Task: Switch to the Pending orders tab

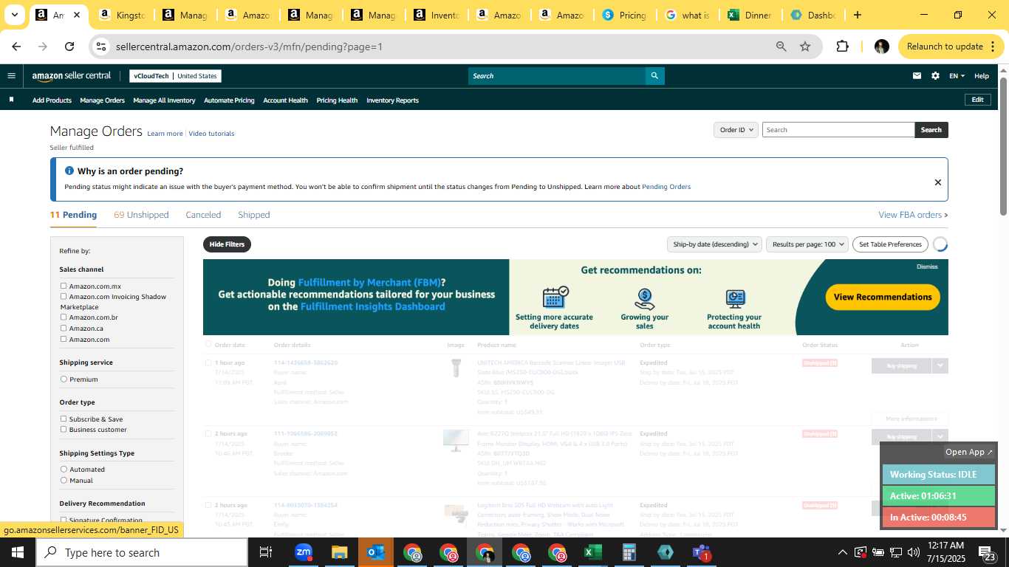Action: coord(73,215)
